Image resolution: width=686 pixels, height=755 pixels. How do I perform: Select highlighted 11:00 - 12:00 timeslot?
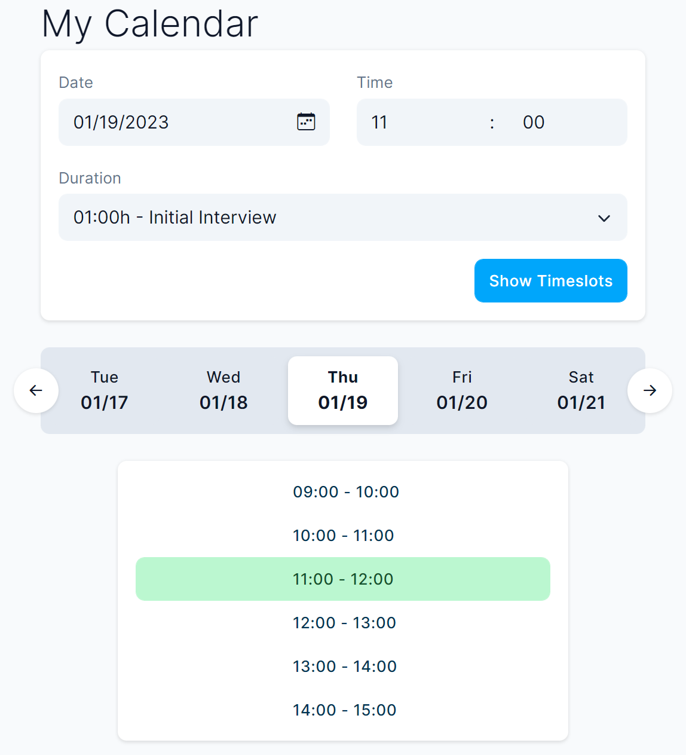[343, 579]
